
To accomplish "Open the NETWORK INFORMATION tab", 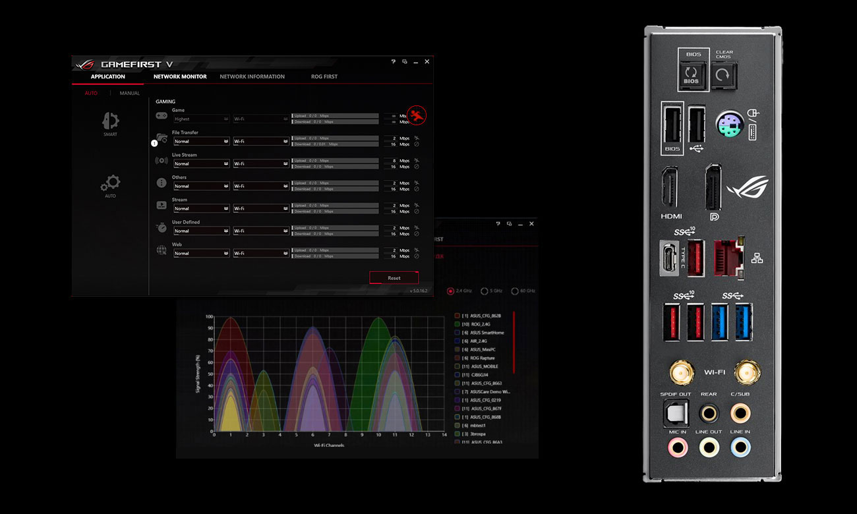I will [252, 76].
